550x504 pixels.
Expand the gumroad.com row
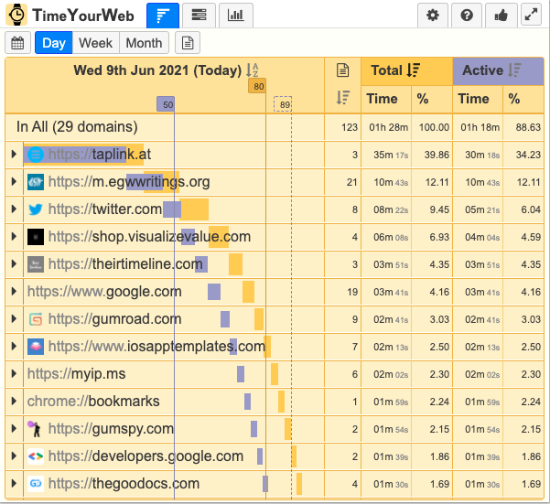14,318
